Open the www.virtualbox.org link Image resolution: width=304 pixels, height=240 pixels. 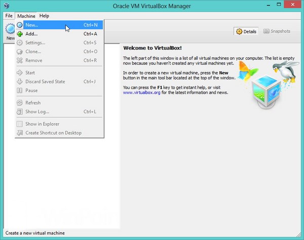141,92
